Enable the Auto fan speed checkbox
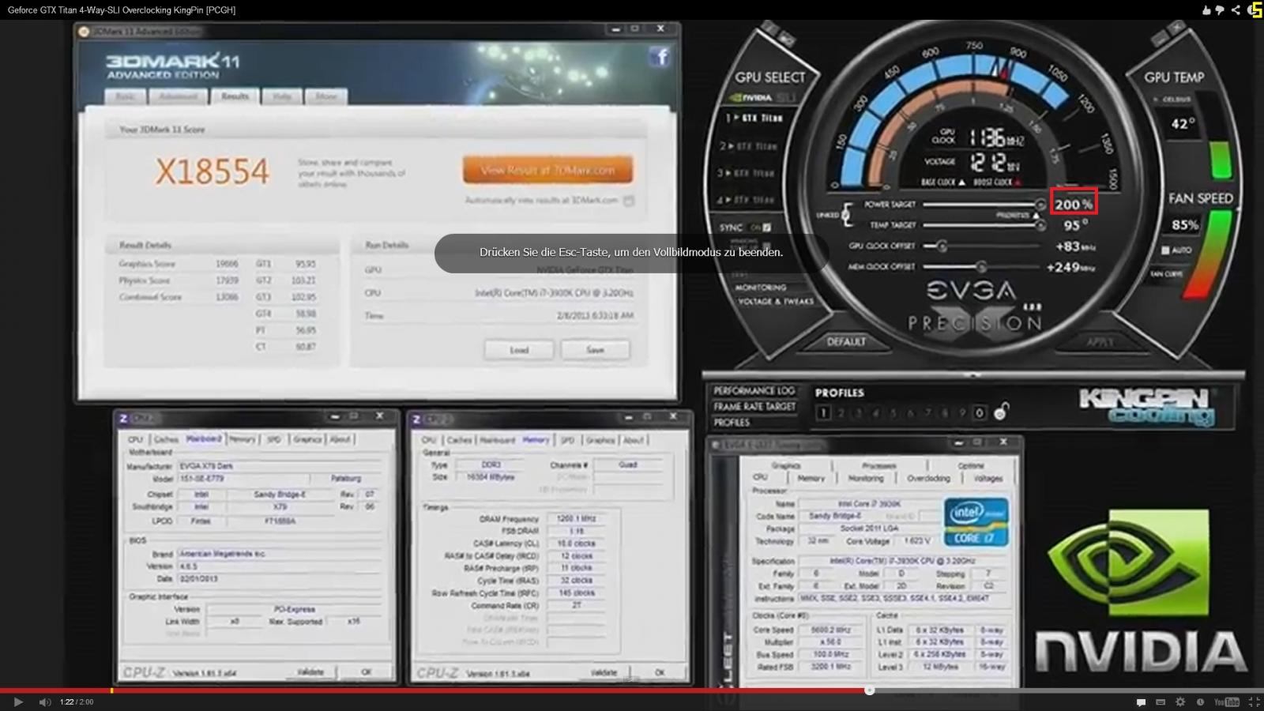This screenshot has width=1264, height=711. [x=1165, y=250]
